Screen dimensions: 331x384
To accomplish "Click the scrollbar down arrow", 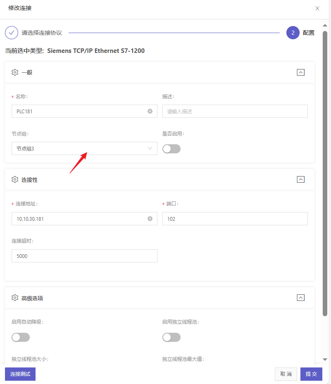I will [325, 360].
